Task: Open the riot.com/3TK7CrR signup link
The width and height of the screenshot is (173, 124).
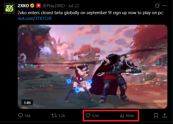Action: (x=34, y=18)
